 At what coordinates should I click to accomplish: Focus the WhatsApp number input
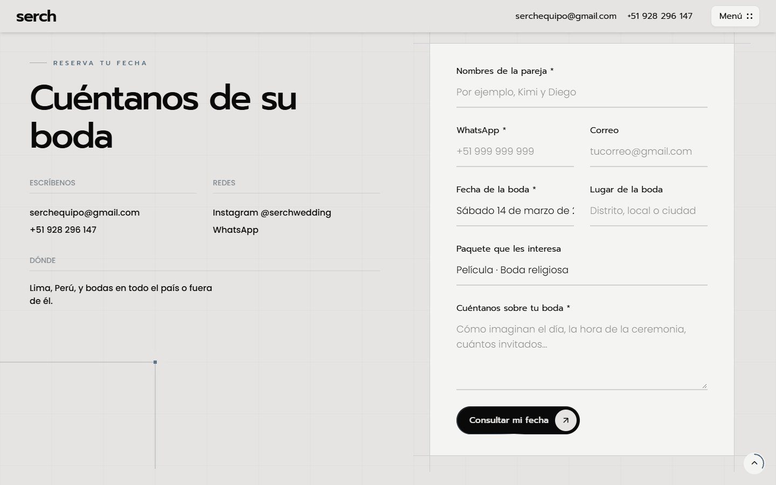pyautogui.click(x=515, y=152)
